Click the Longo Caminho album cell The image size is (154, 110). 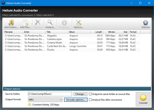(78, 46)
